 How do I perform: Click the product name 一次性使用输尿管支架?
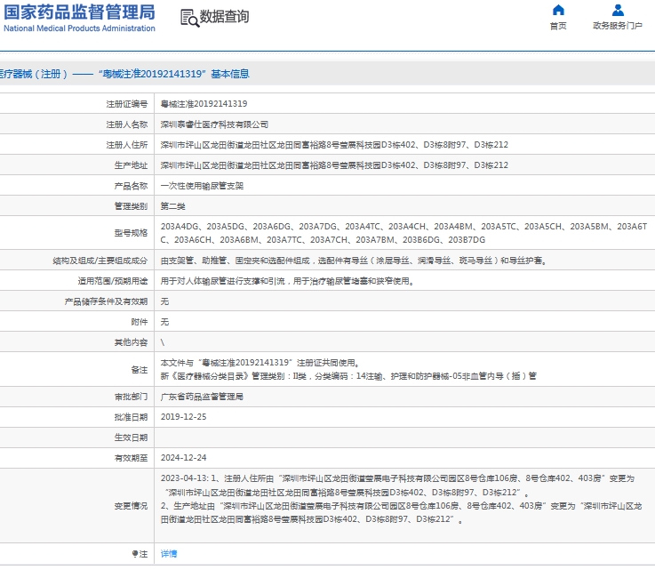pyautogui.click(x=202, y=186)
